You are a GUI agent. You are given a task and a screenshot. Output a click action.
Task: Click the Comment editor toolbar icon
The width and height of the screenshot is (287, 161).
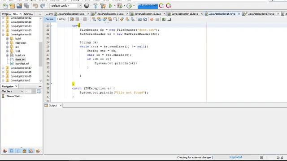pos(164,19)
